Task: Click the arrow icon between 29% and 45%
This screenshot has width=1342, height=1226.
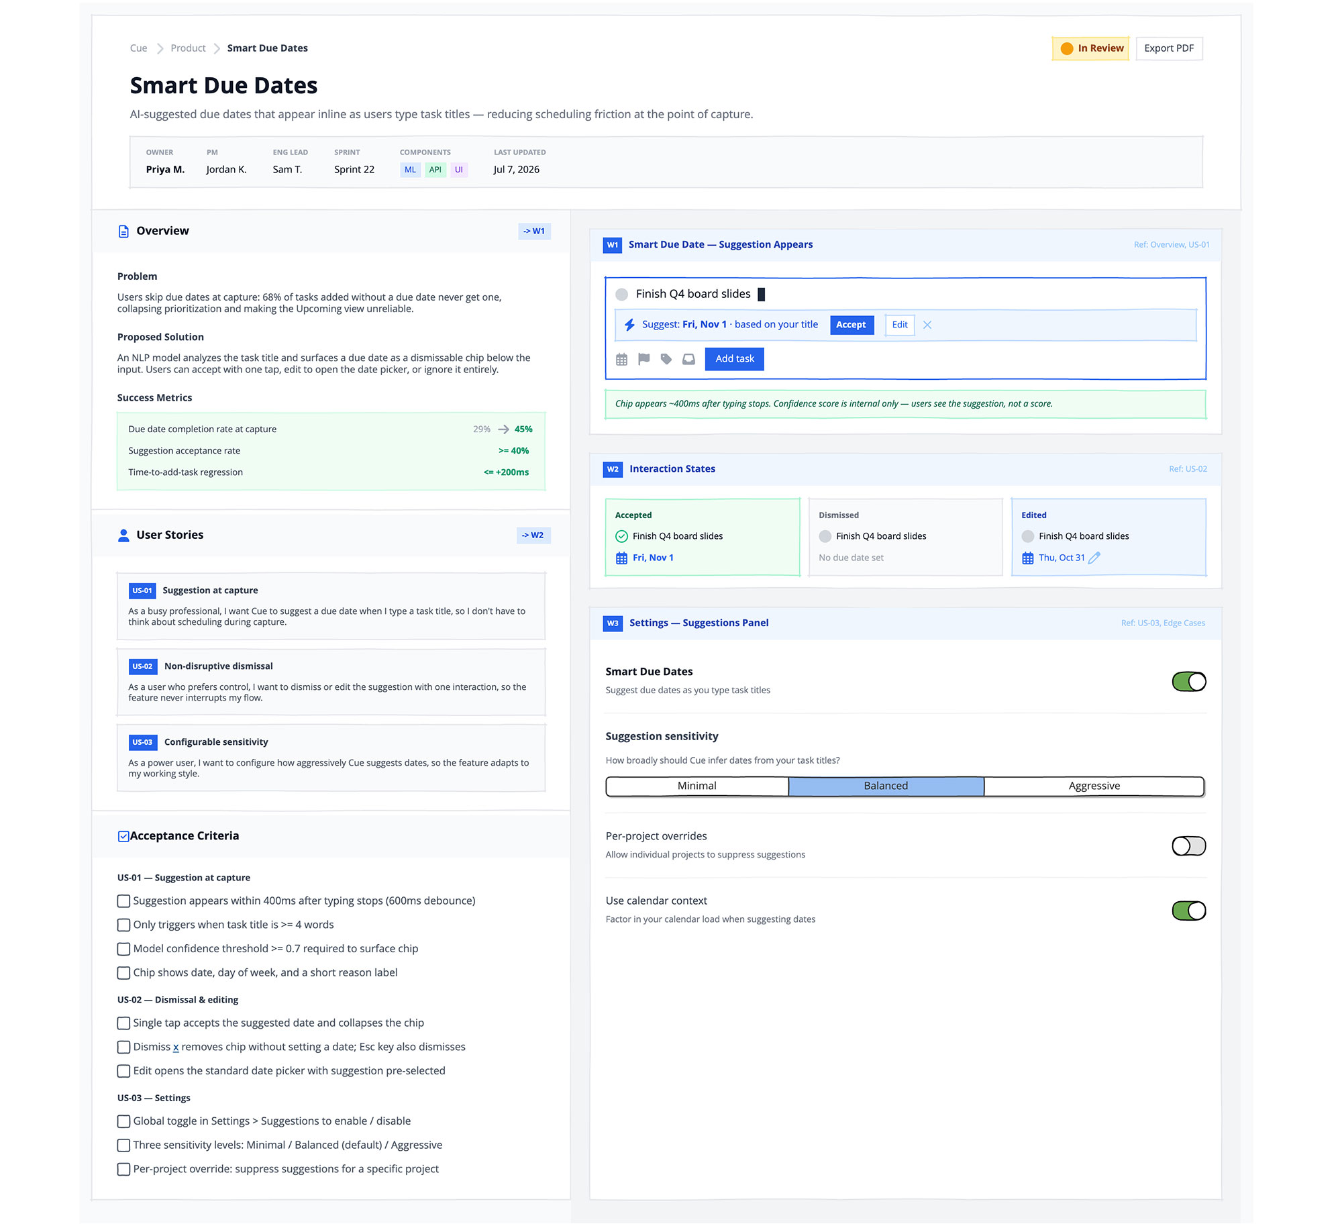Action: tap(503, 429)
